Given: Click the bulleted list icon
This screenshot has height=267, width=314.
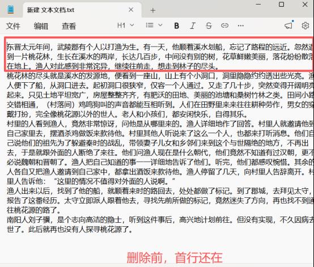Looking at the screenshot, I should click(150, 26).
